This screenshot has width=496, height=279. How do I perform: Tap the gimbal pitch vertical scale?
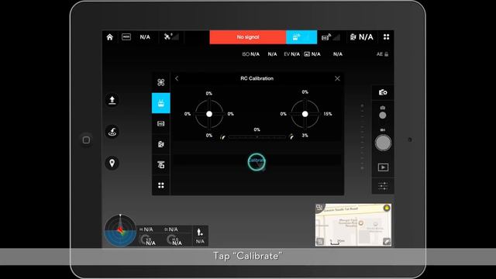click(x=362, y=136)
